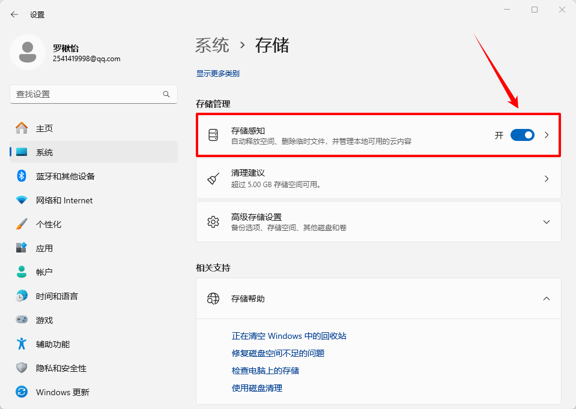The width and height of the screenshot is (576, 409).
Task: Click the Gaming controller icon
Action: 22,320
